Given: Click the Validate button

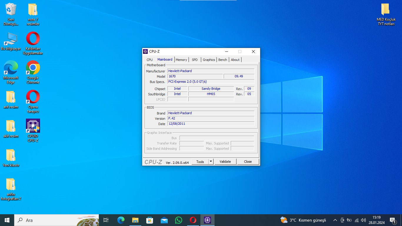Looking at the screenshot, I should point(225,162).
